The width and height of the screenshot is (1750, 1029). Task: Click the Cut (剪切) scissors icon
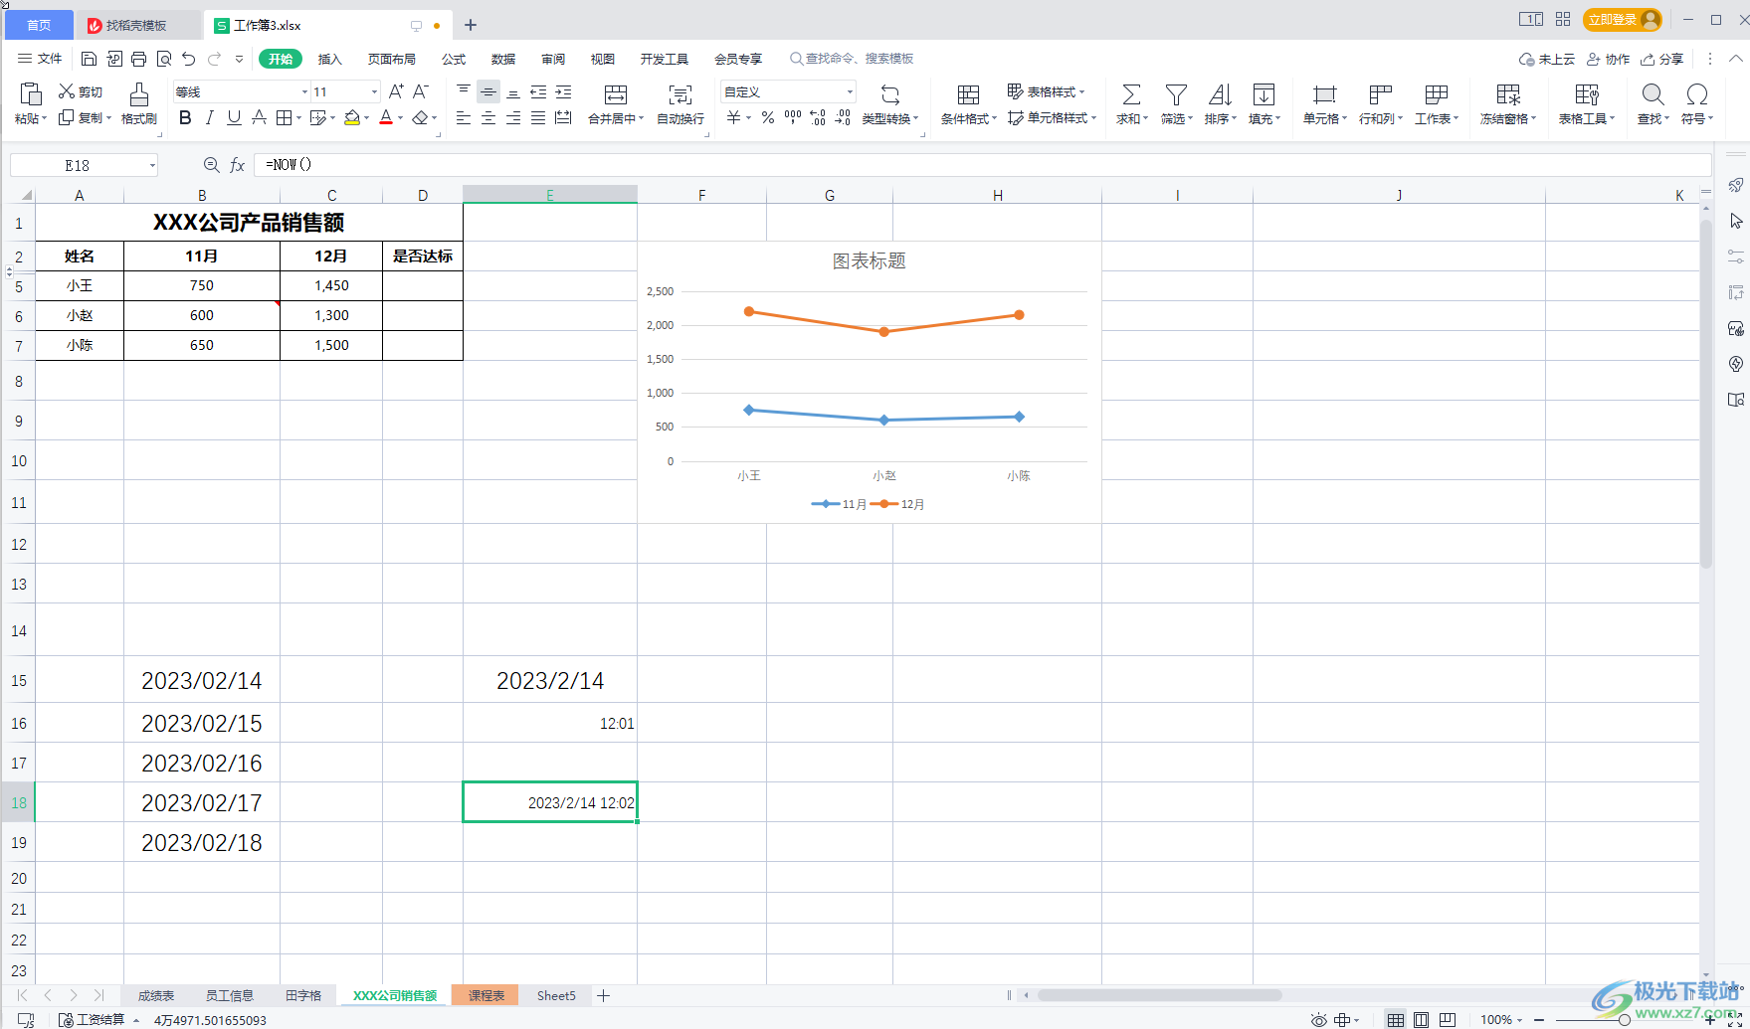[x=67, y=91]
